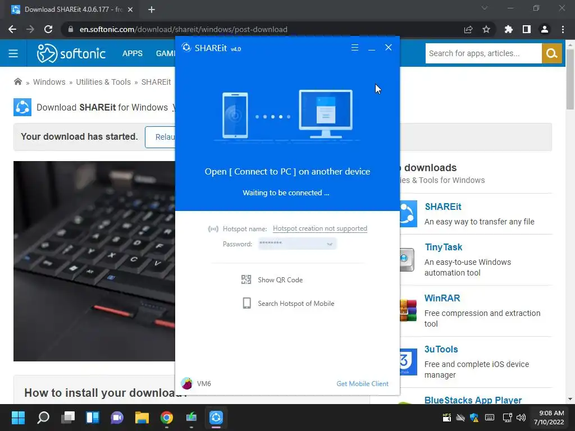This screenshot has height=431, width=575.
Task: Go back in Chrome
Action: click(12, 29)
